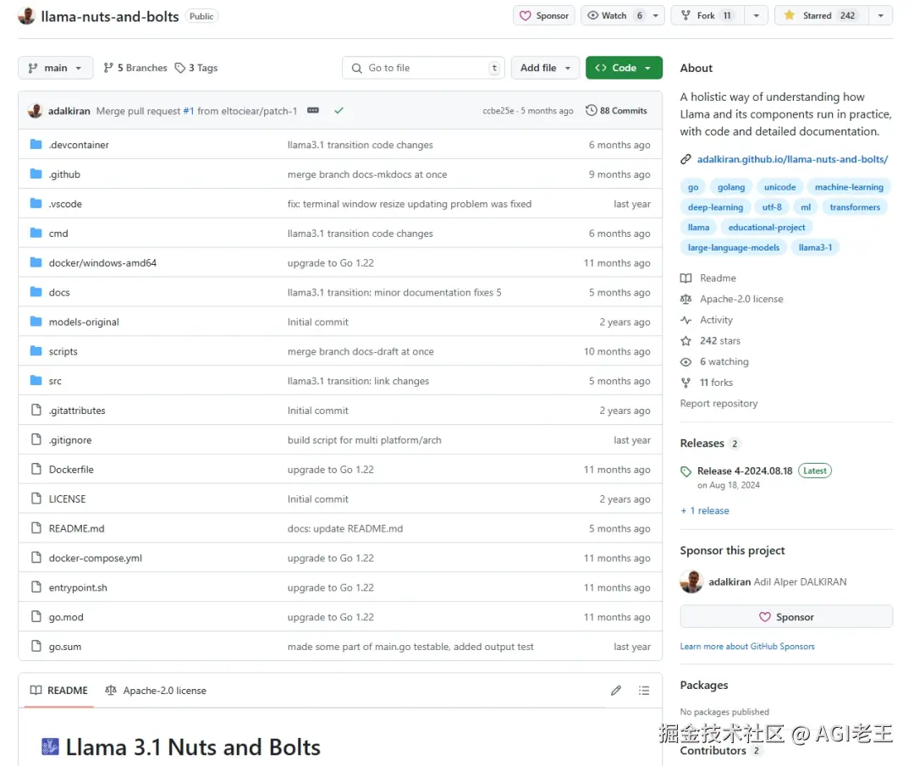Open the src folder icon
This screenshot has width=914, height=766.
36,381
